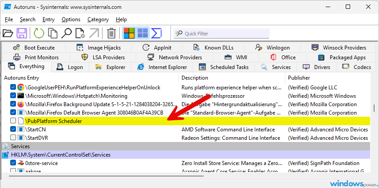Uncheck Firefox Background Update checkbox

pos(13,104)
